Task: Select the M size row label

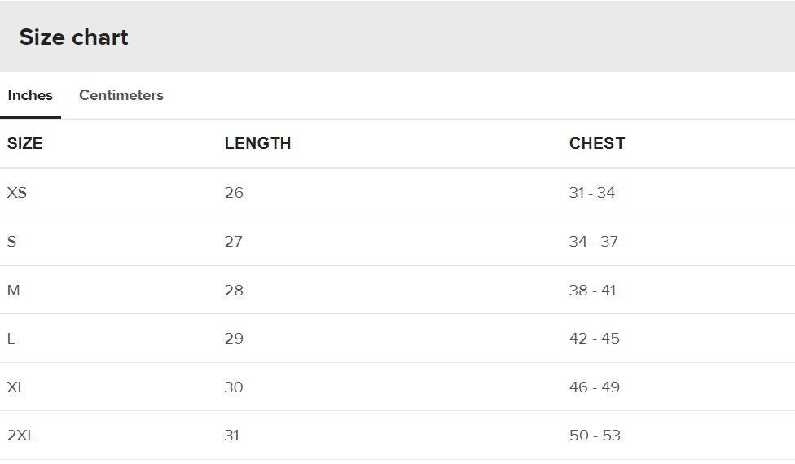Action: pyautogui.click(x=13, y=291)
